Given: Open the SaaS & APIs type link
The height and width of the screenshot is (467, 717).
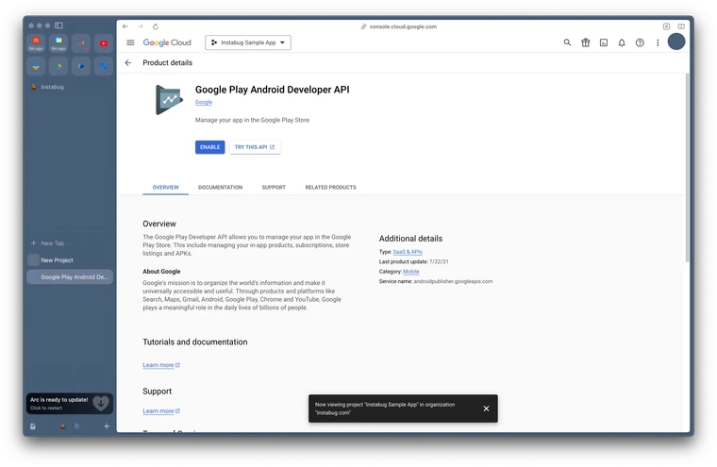Looking at the screenshot, I should [408, 252].
